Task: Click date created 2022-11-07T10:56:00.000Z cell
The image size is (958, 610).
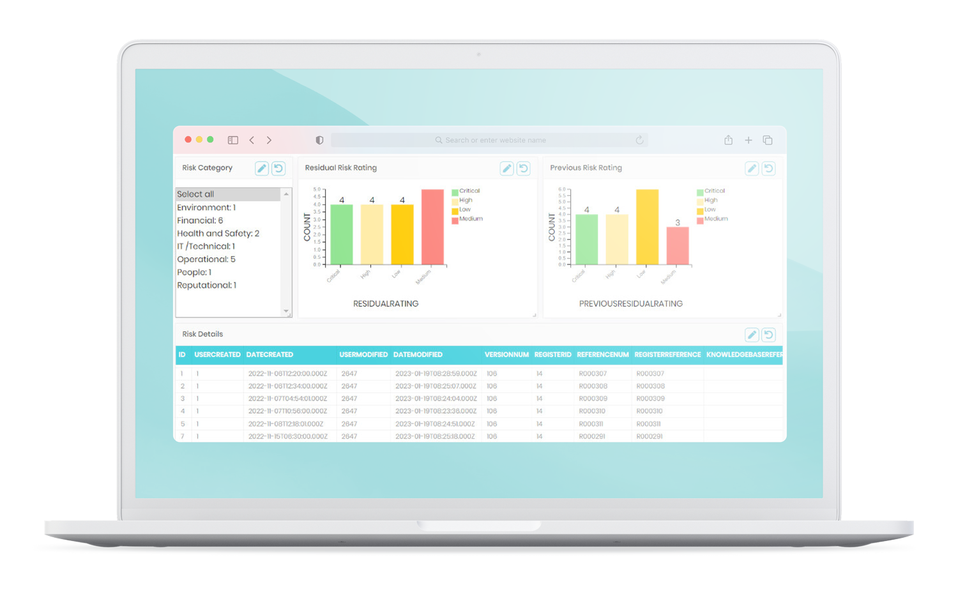Action: pyautogui.click(x=287, y=411)
